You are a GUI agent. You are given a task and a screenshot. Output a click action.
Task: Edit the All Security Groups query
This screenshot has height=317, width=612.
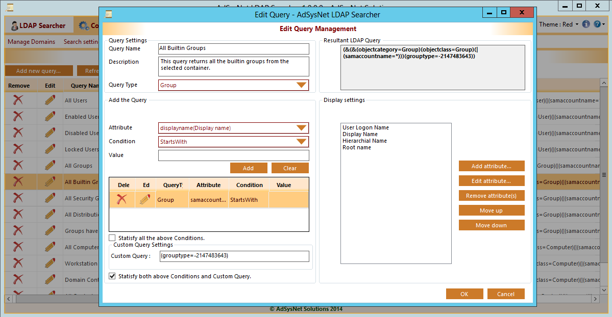tap(50, 198)
